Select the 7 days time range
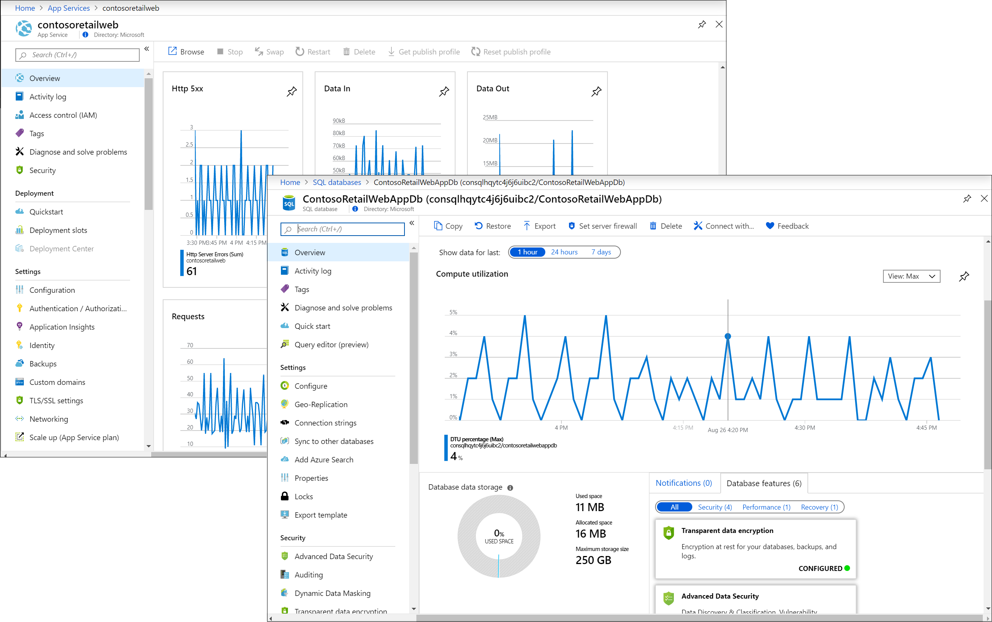Image resolution: width=992 pixels, height=622 pixels. point(601,252)
